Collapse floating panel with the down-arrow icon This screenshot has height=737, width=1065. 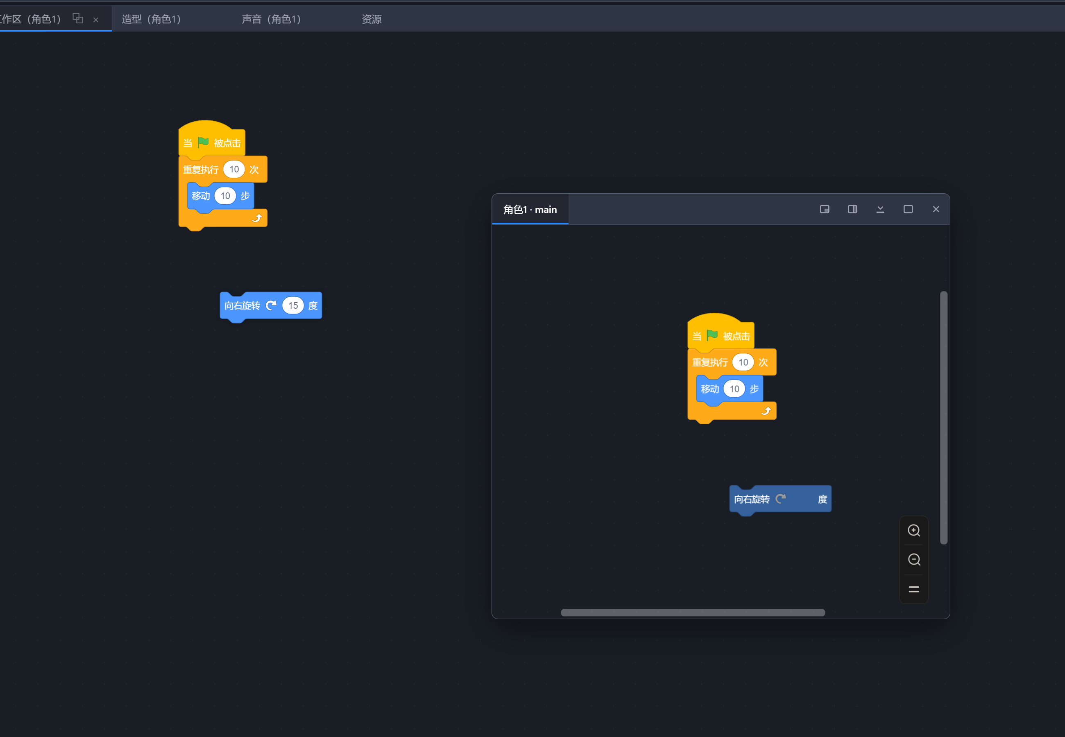pyautogui.click(x=880, y=209)
